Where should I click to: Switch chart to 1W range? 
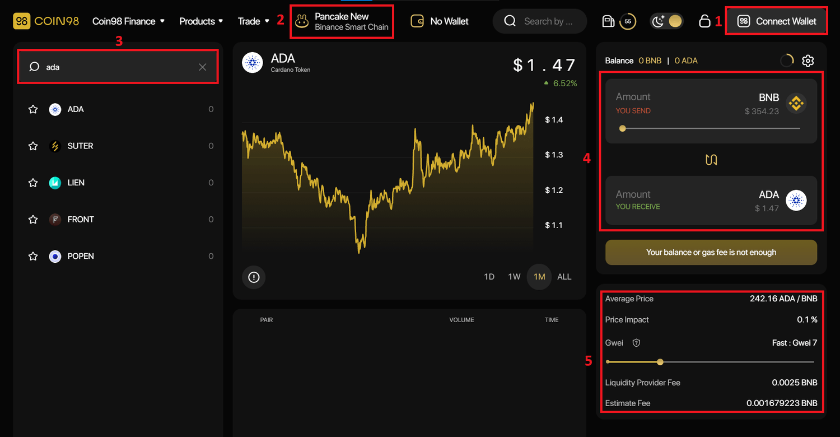click(514, 277)
